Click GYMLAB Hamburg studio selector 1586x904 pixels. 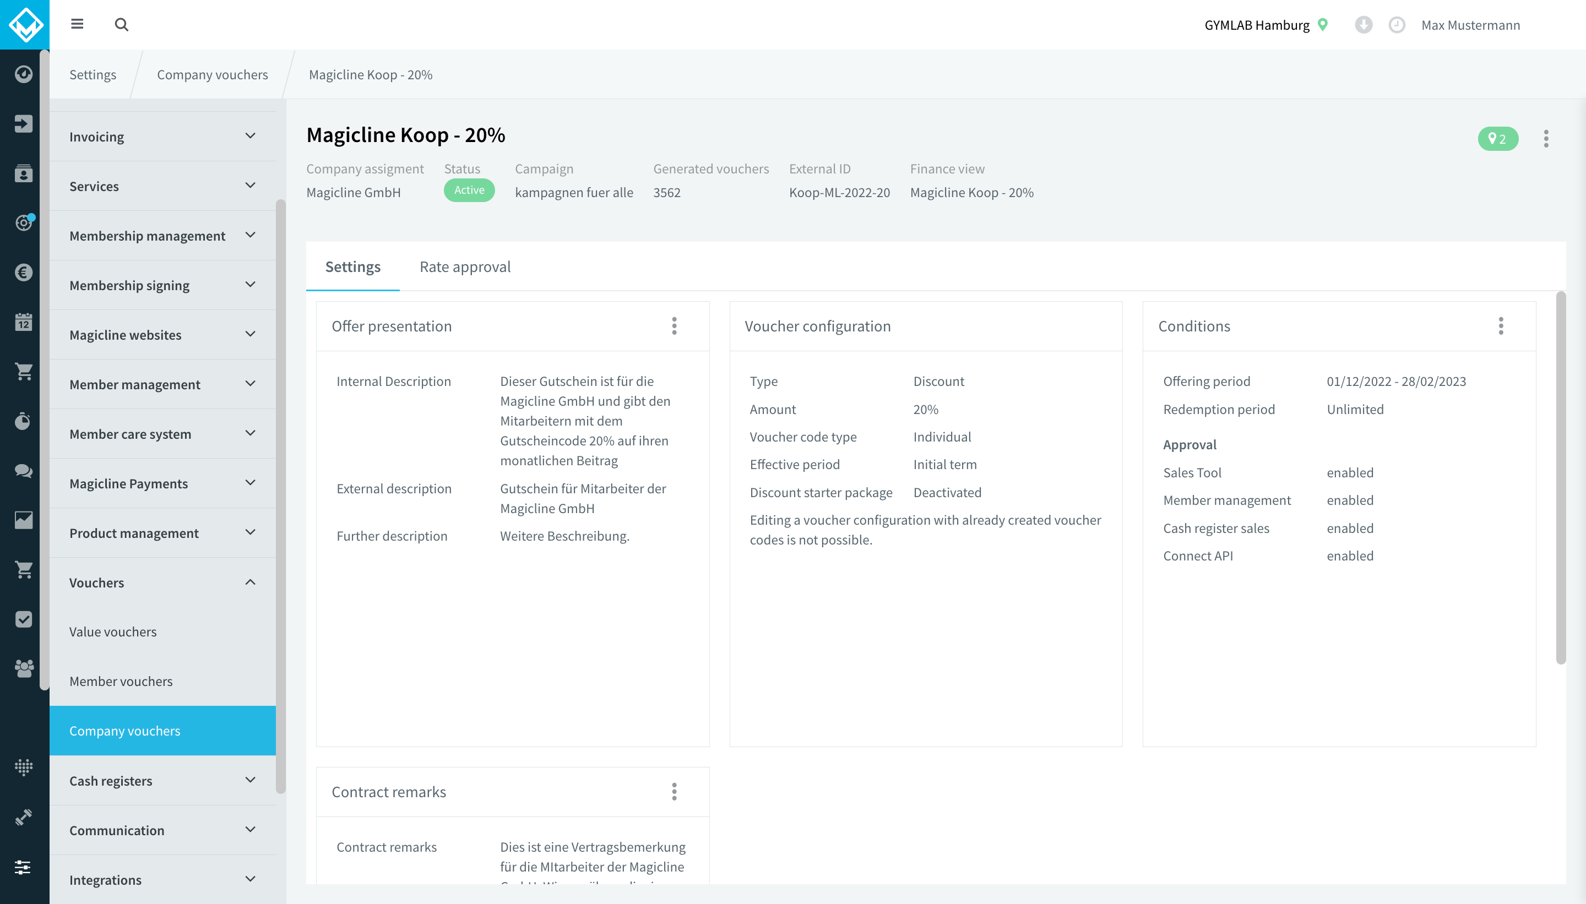click(1257, 25)
